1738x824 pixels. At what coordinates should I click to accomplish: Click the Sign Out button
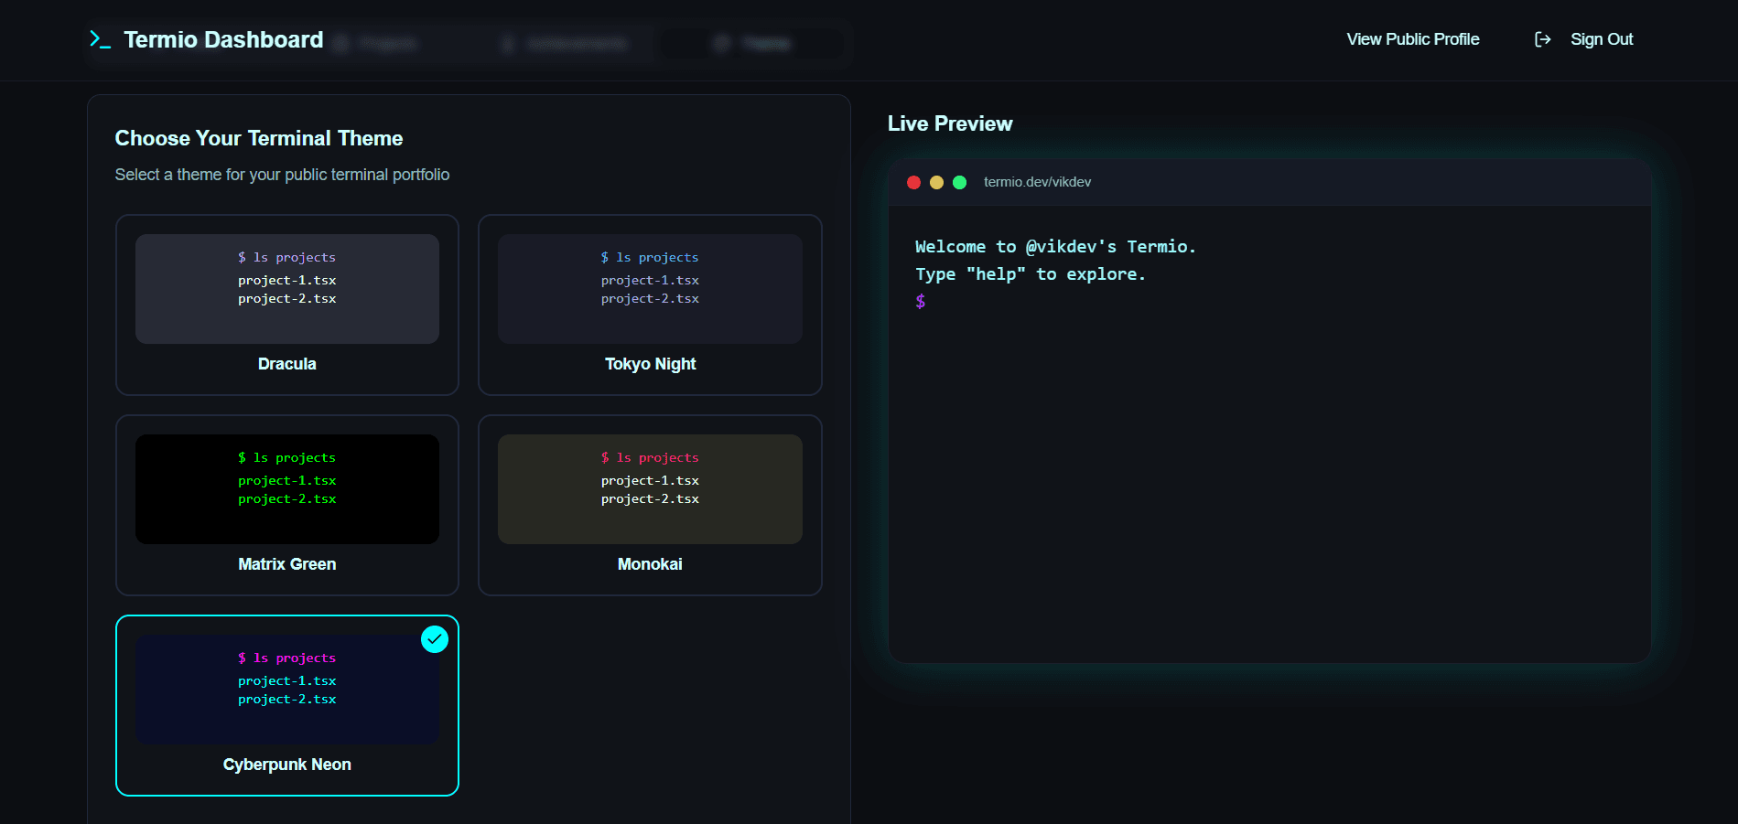(1602, 39)
